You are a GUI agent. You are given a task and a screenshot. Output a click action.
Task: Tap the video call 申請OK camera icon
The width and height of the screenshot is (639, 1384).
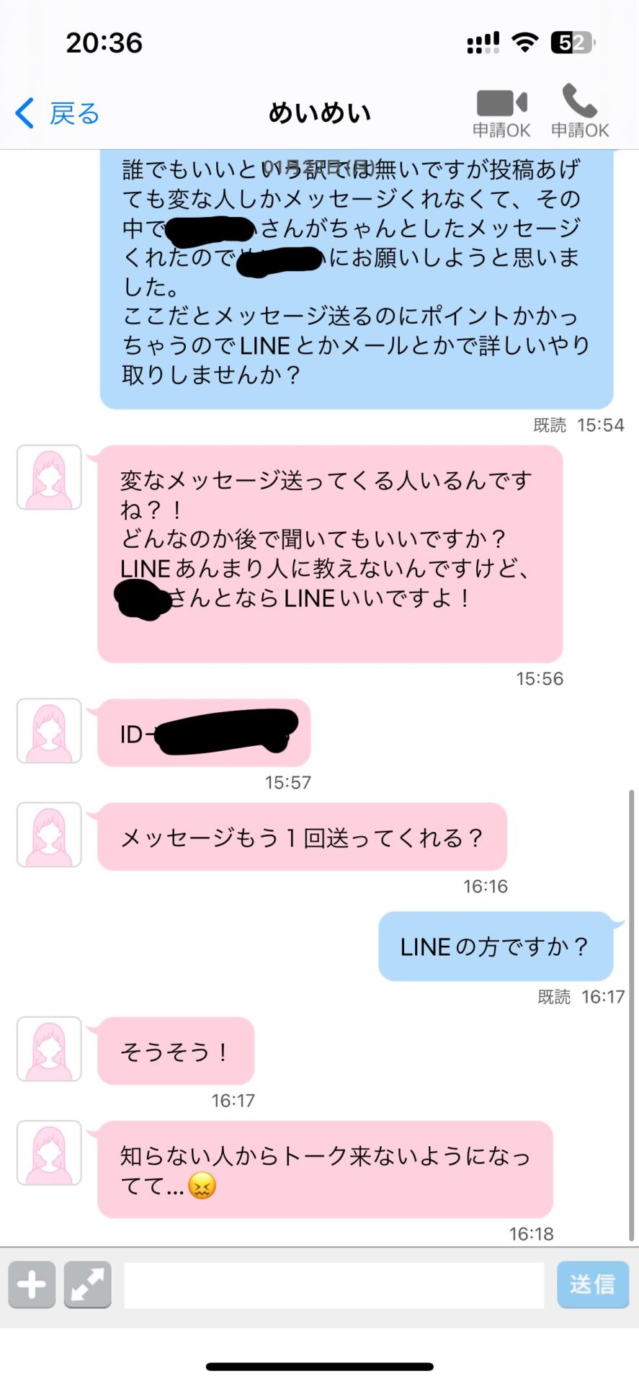click(501, 104)
